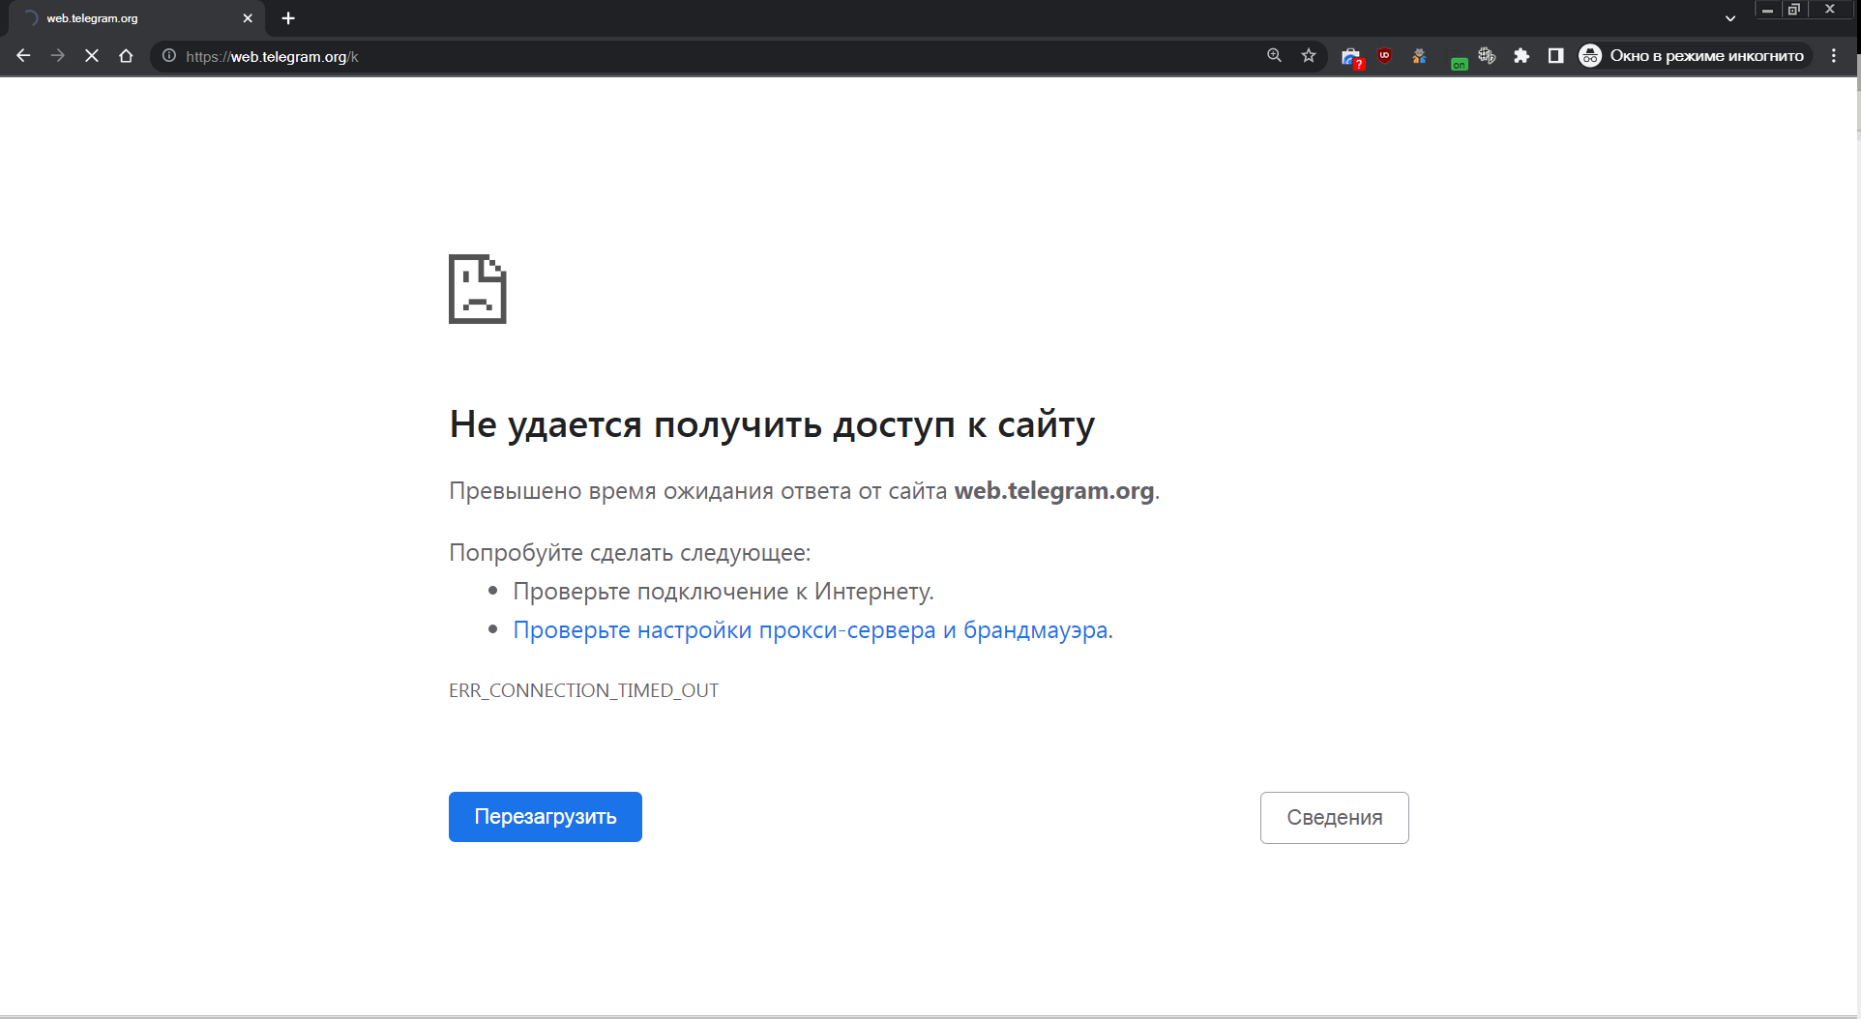Viewport: 1861px width, 1019px height.
Task: Click the Сведения details button
Action: tap(1335, 818)
